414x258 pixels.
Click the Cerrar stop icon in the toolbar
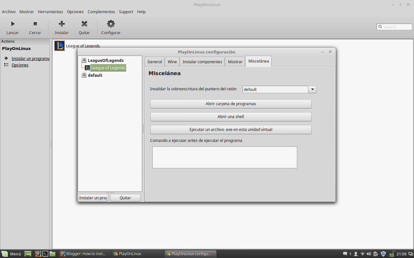point(35,24)
